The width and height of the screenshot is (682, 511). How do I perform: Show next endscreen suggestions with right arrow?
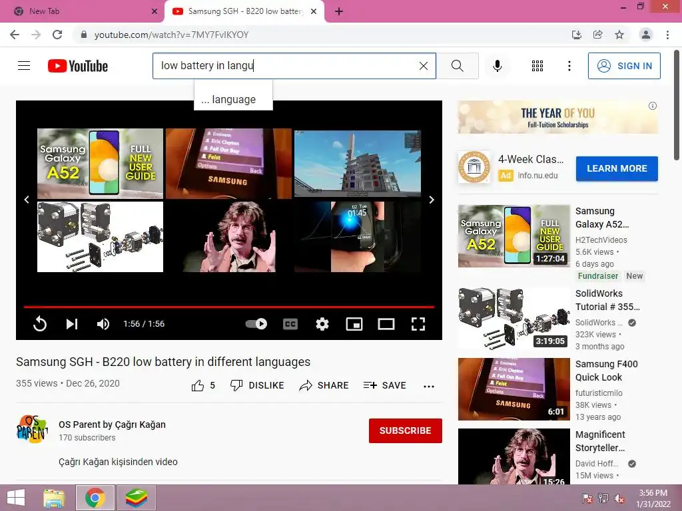(x=432, y=200)
